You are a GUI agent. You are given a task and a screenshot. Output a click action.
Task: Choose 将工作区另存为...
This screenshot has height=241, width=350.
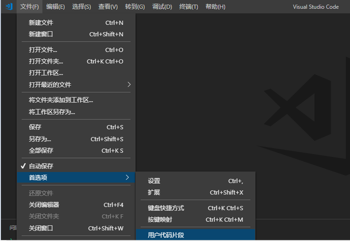point(76,112)
